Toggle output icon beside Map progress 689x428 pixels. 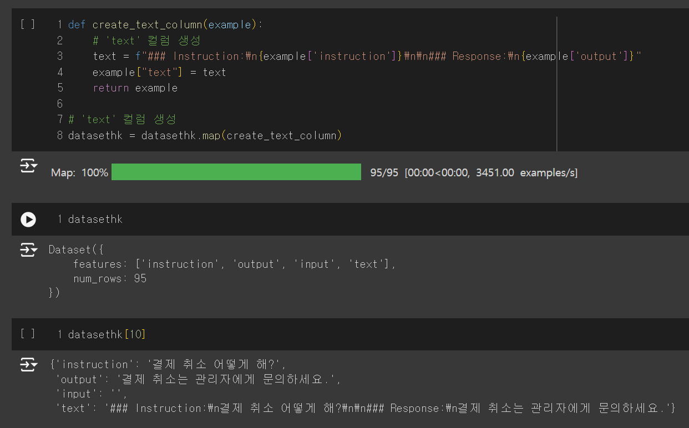[28, 166]
